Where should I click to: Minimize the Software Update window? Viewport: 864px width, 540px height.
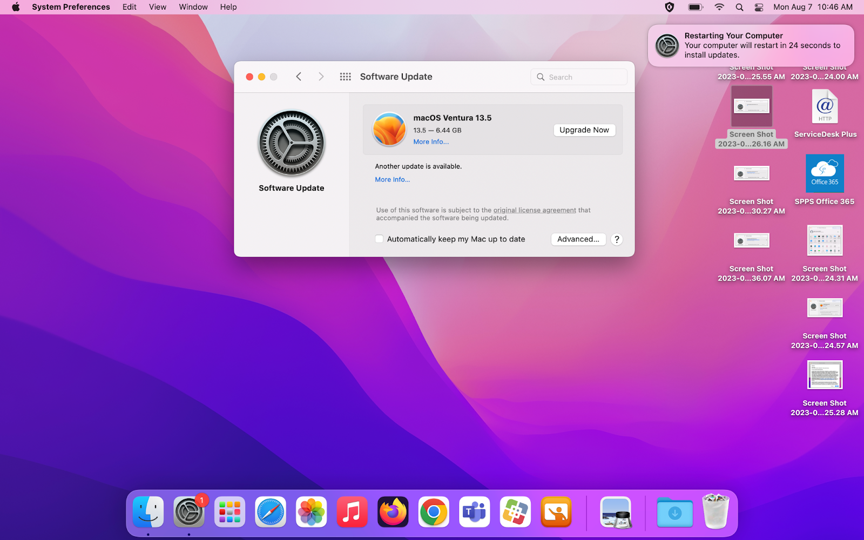pos(261,77)
